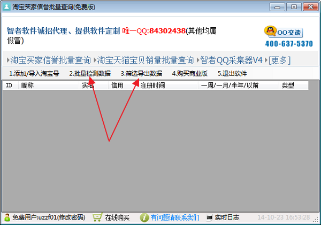Maximize the window
This screenshot has width=321, height=225.
click(294, 7)
